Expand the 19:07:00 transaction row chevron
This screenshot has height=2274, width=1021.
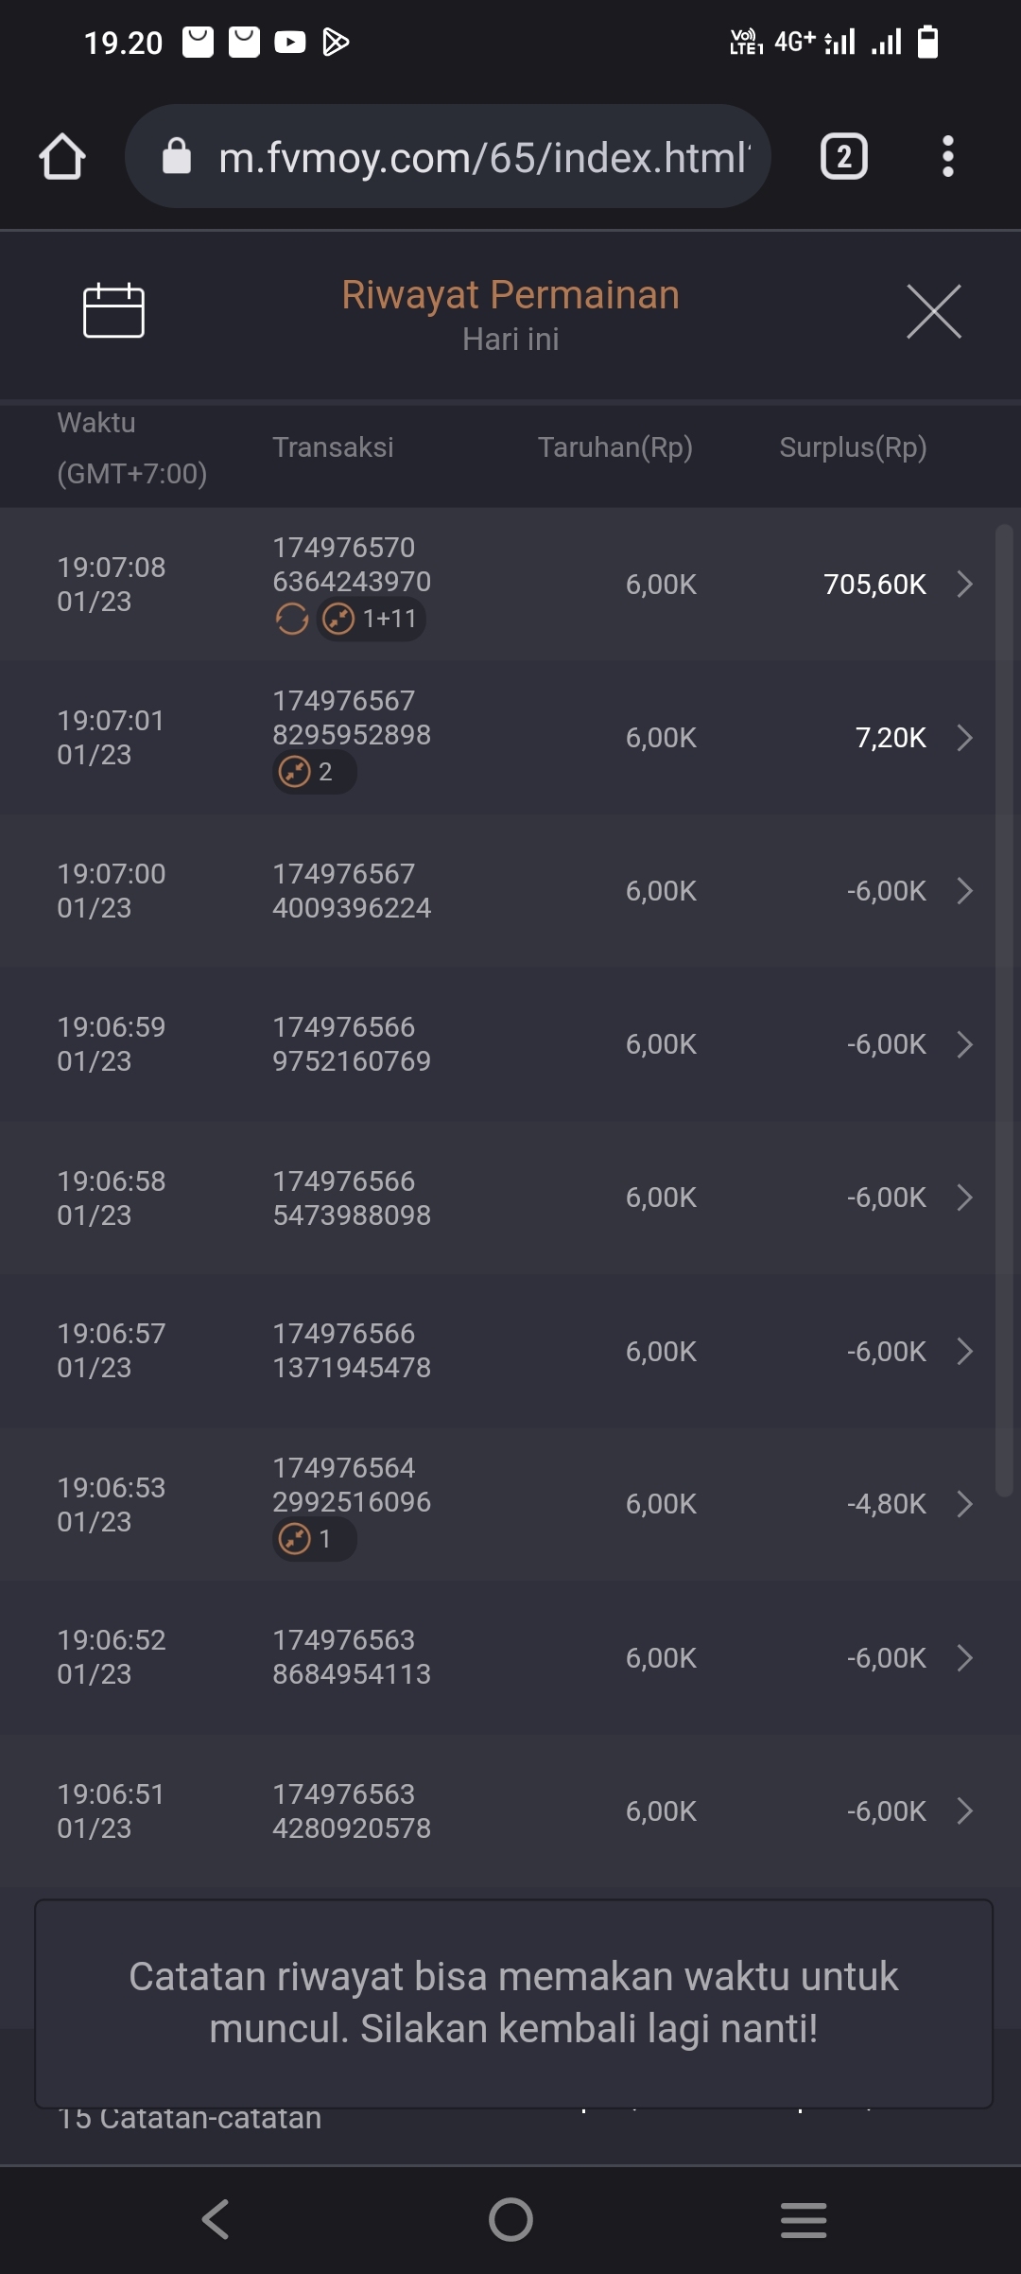pos(964,891)
